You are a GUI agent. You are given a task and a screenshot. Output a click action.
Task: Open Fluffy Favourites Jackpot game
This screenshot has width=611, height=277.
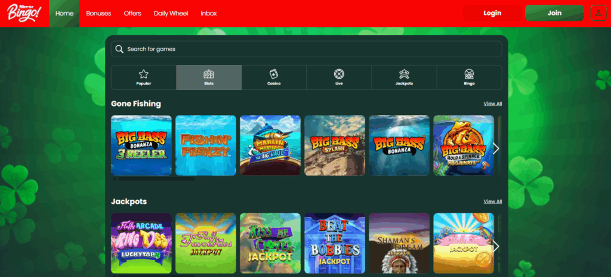[x=206, y=244]
